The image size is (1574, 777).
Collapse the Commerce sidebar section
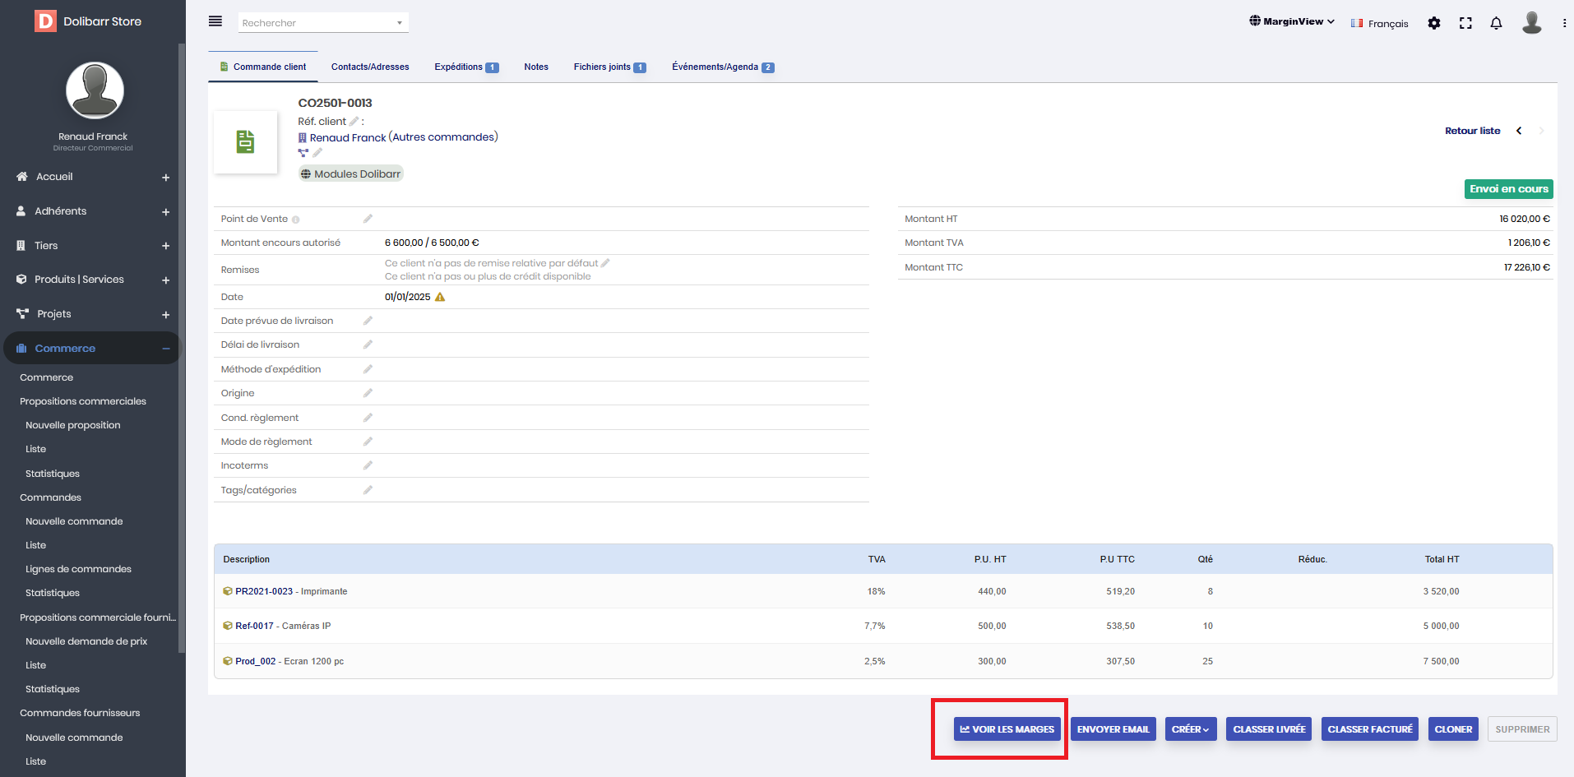tap(165, 349)
